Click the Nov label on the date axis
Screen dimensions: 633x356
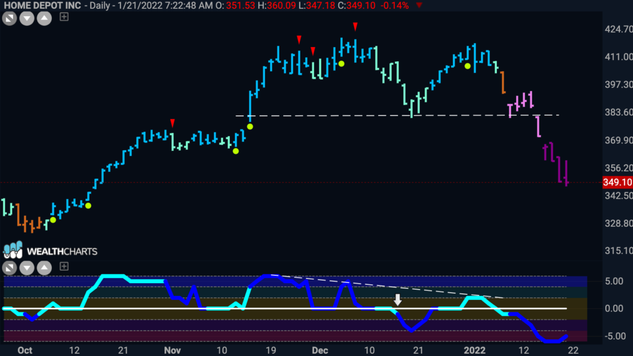(x=172, y=350)
